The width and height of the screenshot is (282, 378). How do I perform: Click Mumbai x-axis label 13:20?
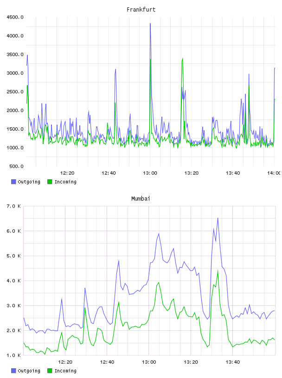pos(191,362)
